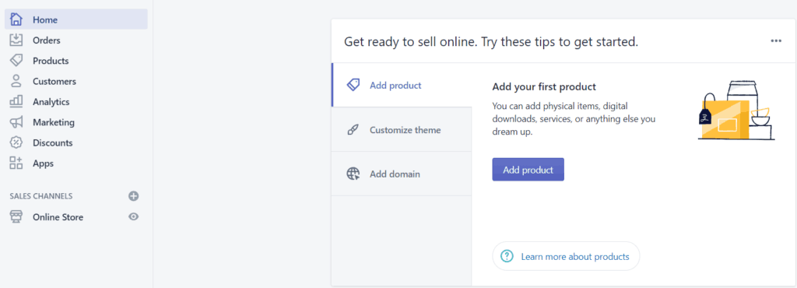Click the Home house icon in sidebar

16,19
